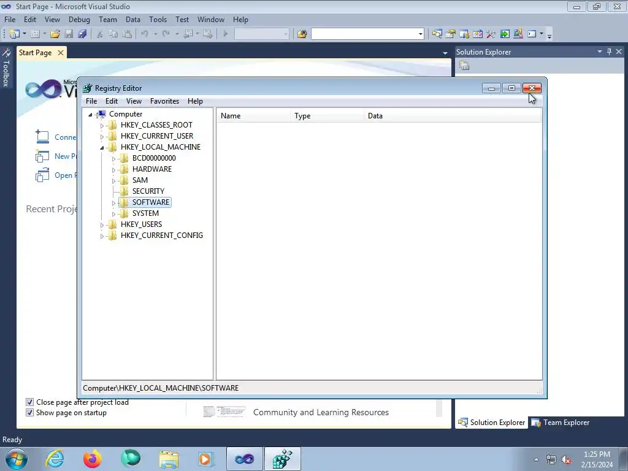
Task: Expand the SOFTWARE key arrow
Action: click(113, 203)
